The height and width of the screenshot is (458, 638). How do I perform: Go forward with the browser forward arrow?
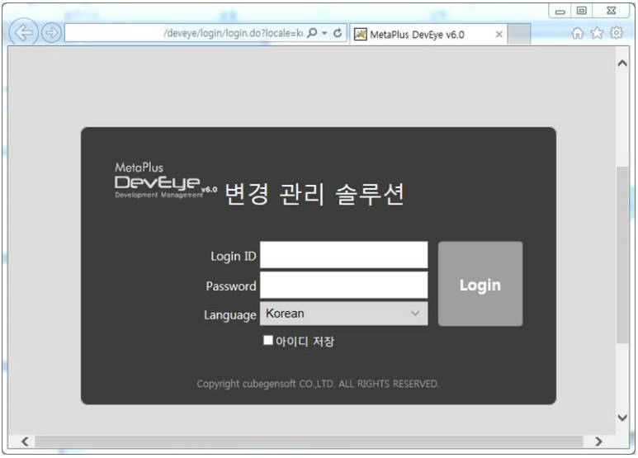click(x=52, y=32)
